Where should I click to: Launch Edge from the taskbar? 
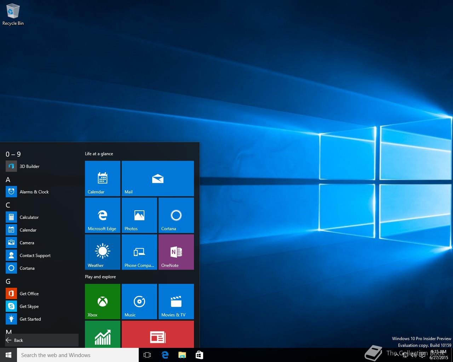(x=165, y=355)
